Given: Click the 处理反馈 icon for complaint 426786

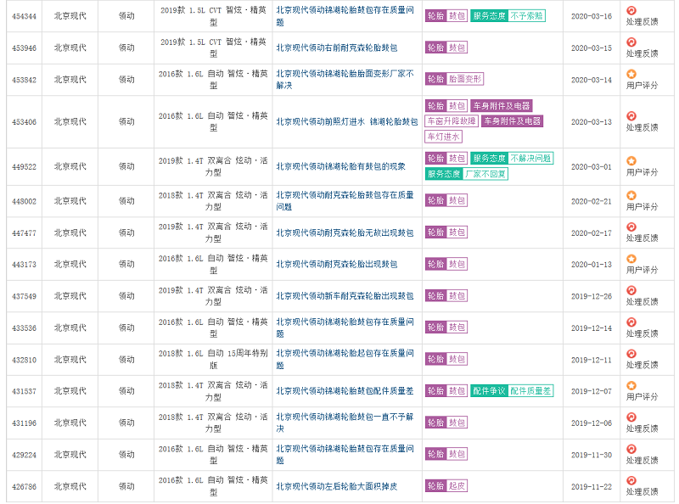Looking at the screenshot, I should tap(631, 481).
